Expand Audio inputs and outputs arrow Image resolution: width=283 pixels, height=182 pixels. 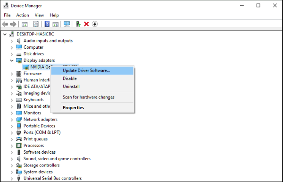[12, 41]
